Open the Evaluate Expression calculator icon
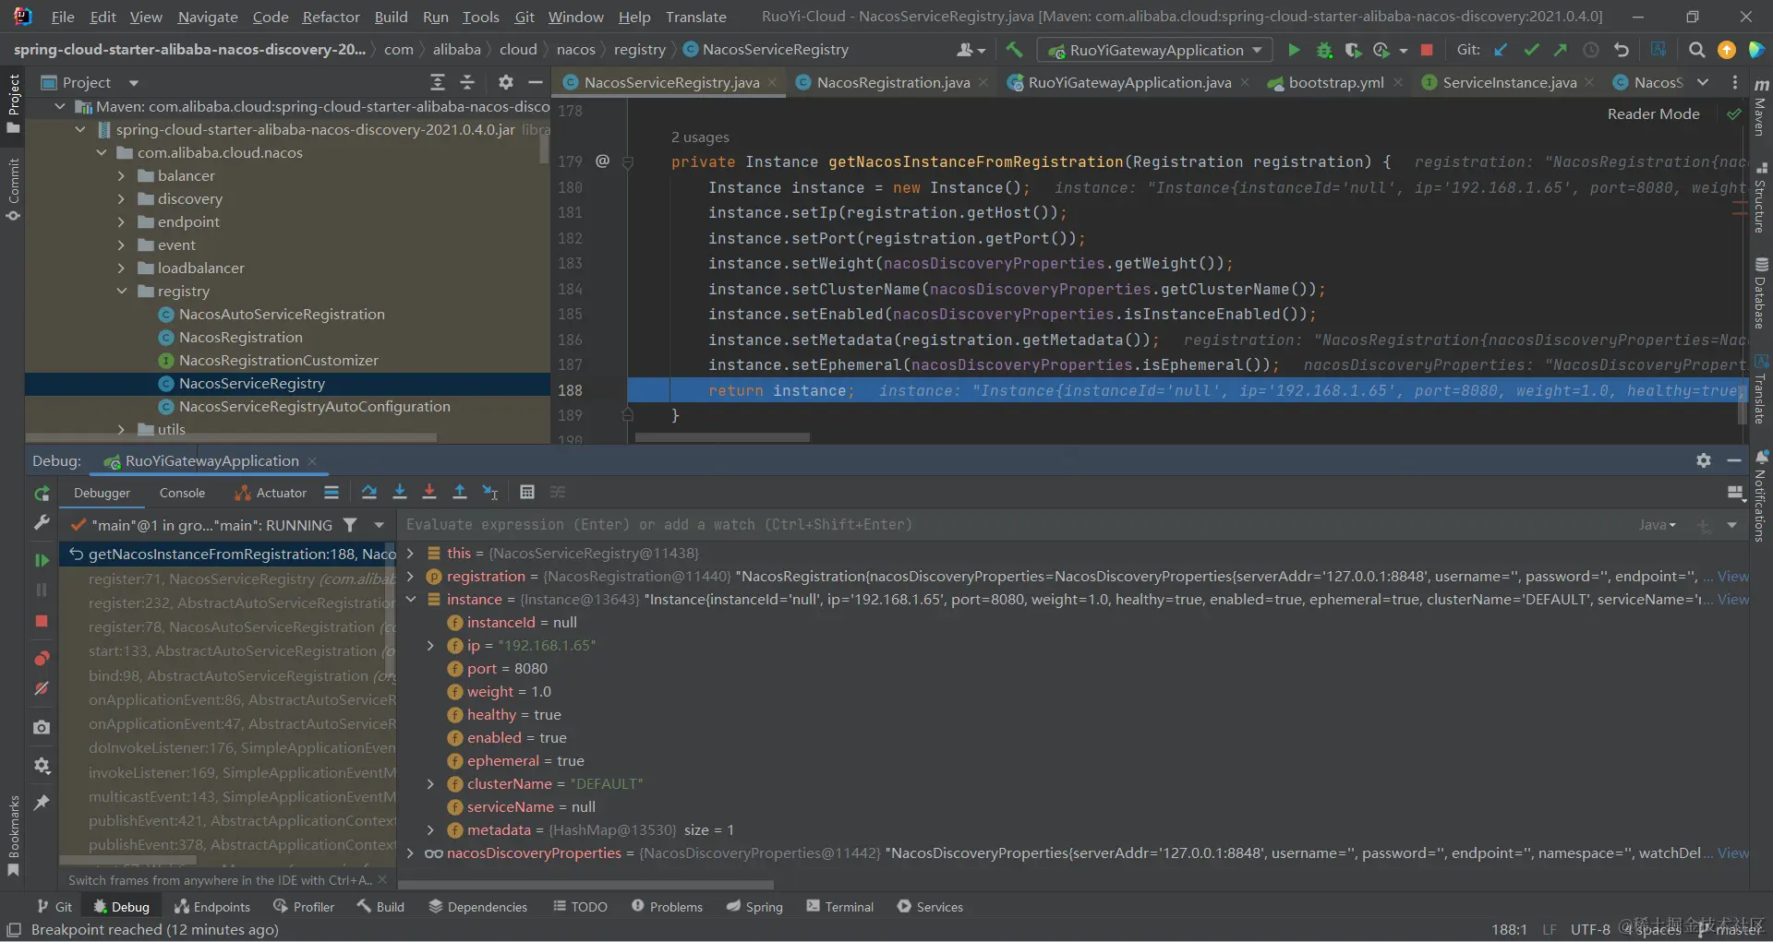 coord(526,493)
